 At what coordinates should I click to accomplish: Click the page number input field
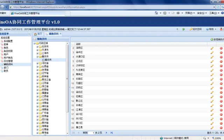[91, 133]
